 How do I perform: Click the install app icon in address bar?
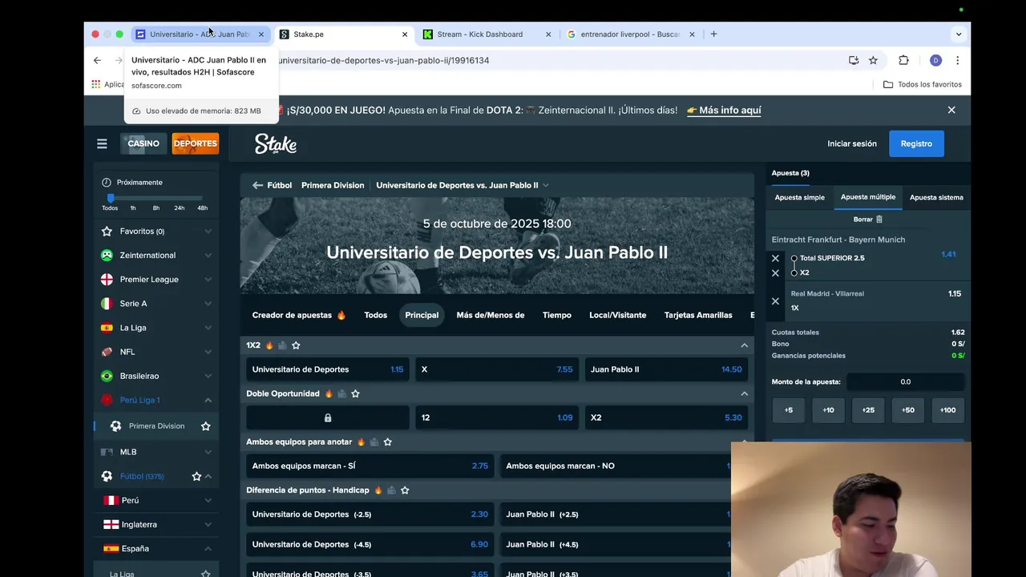pos(854,60)
